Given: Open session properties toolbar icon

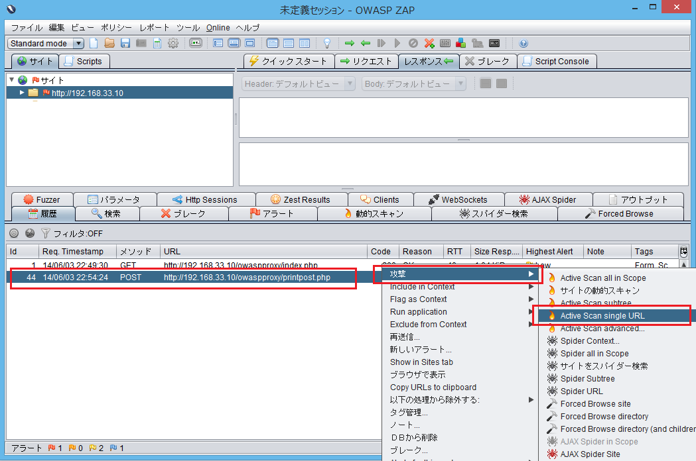Looking at the screenshot, I should tap(157, 43).
